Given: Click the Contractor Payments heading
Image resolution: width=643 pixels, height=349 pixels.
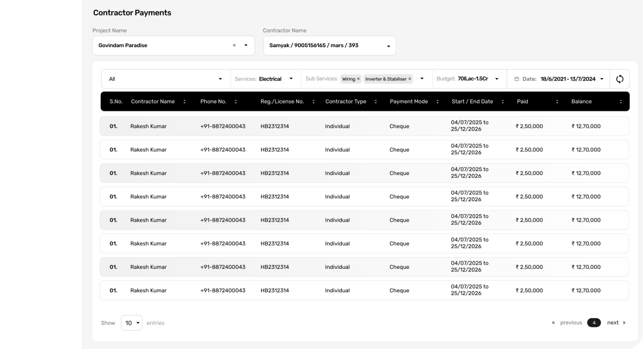Looking at the screenshot, I should [x=132, y=13].
